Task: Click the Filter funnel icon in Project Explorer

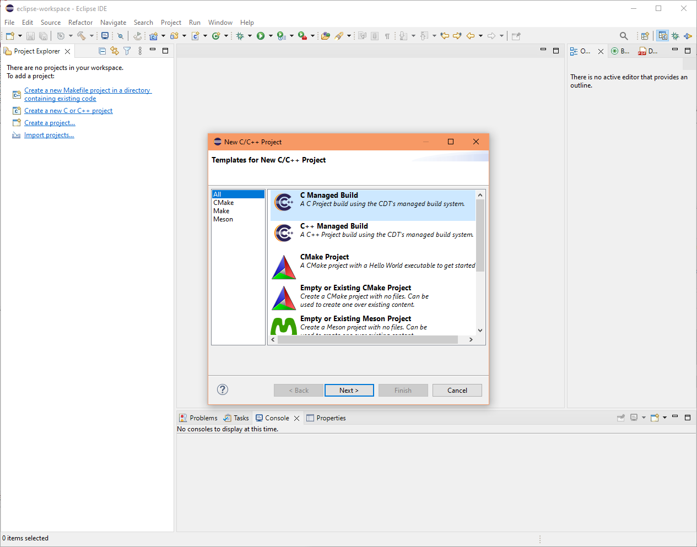Action: [x=127, y=51]
